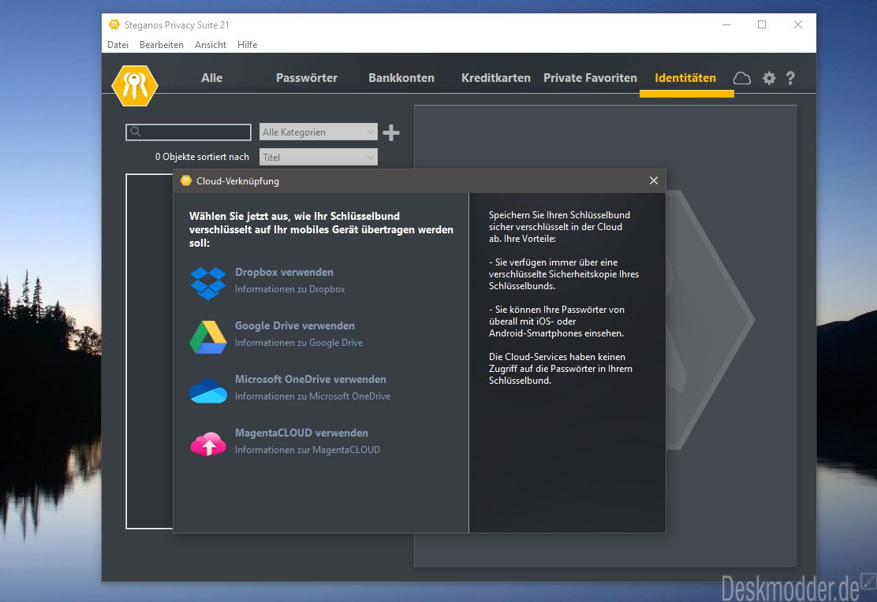
Task: Choose MagentaCLOUD verwenden
Action: coord(301,433)
